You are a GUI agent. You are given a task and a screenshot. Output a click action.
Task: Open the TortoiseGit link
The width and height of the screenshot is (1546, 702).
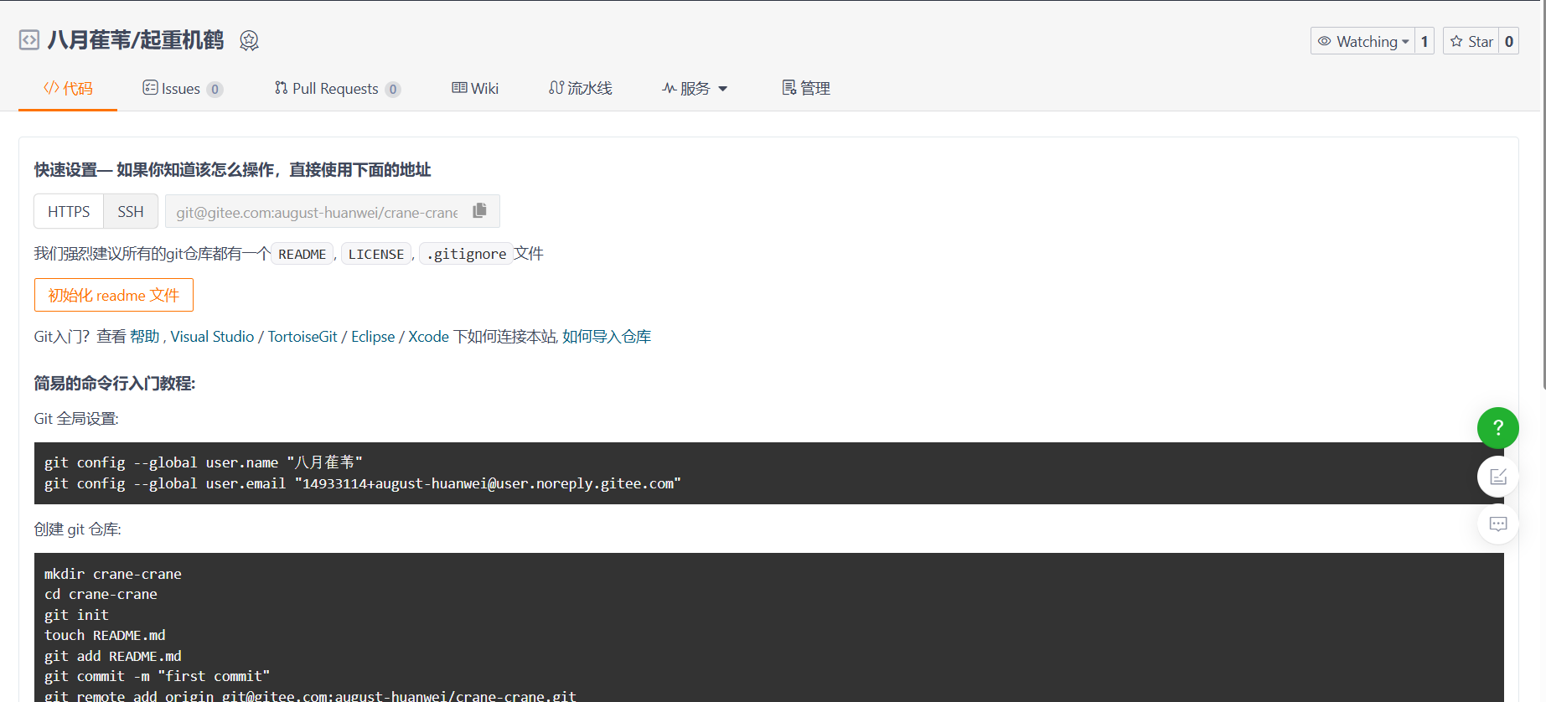pos(302,336)
